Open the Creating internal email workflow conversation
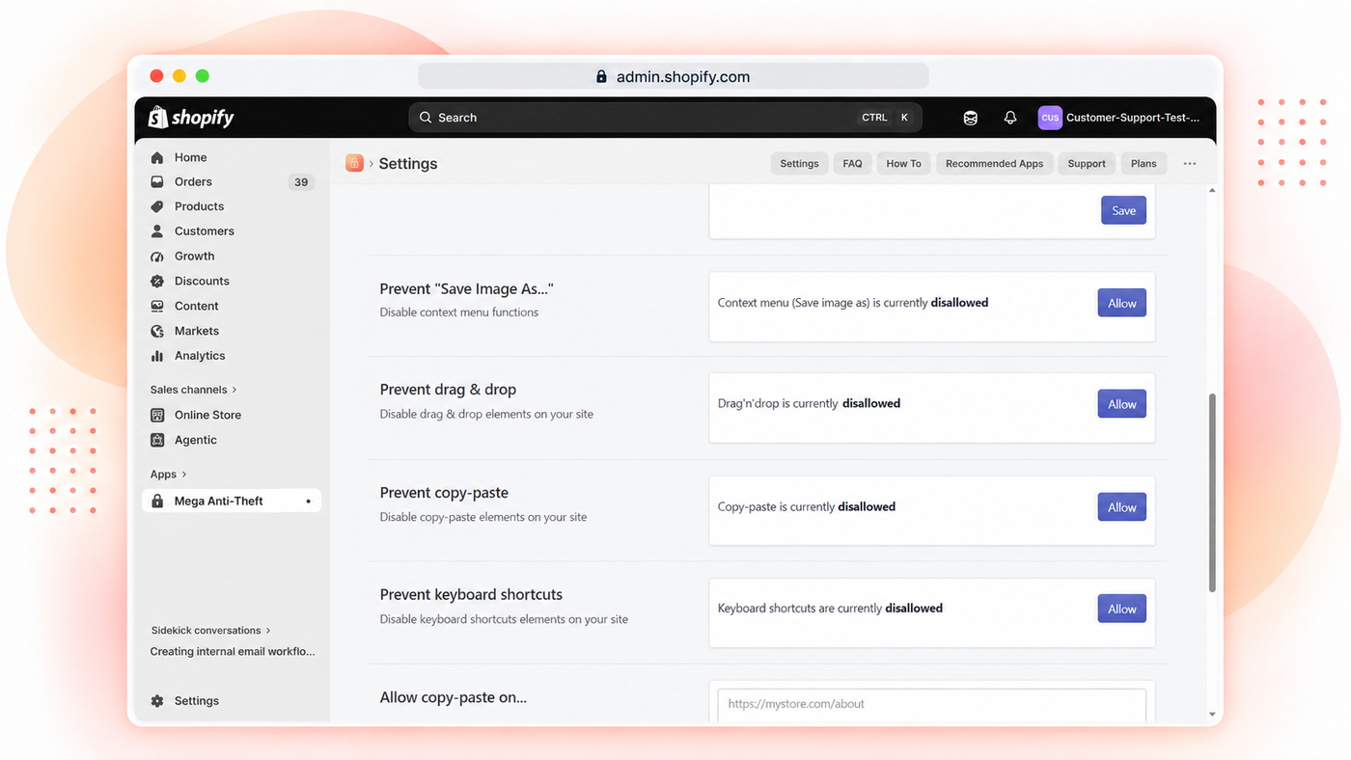 233,652
